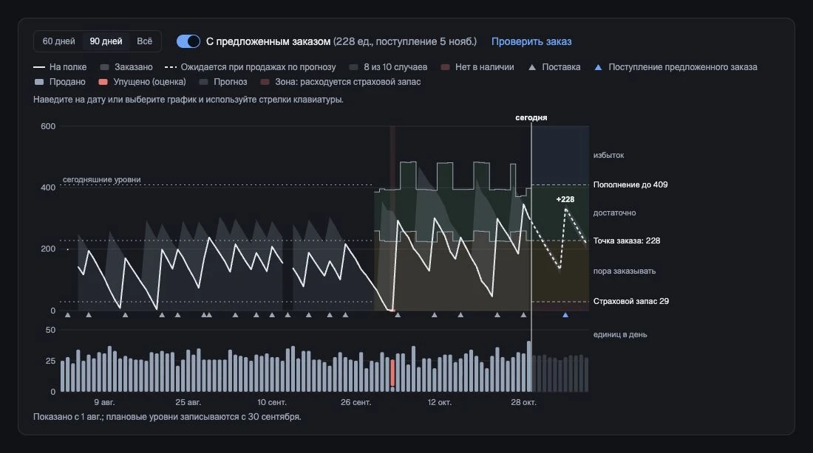Click the Продано legend icon

pyautogui.click(x=39, y=82)
